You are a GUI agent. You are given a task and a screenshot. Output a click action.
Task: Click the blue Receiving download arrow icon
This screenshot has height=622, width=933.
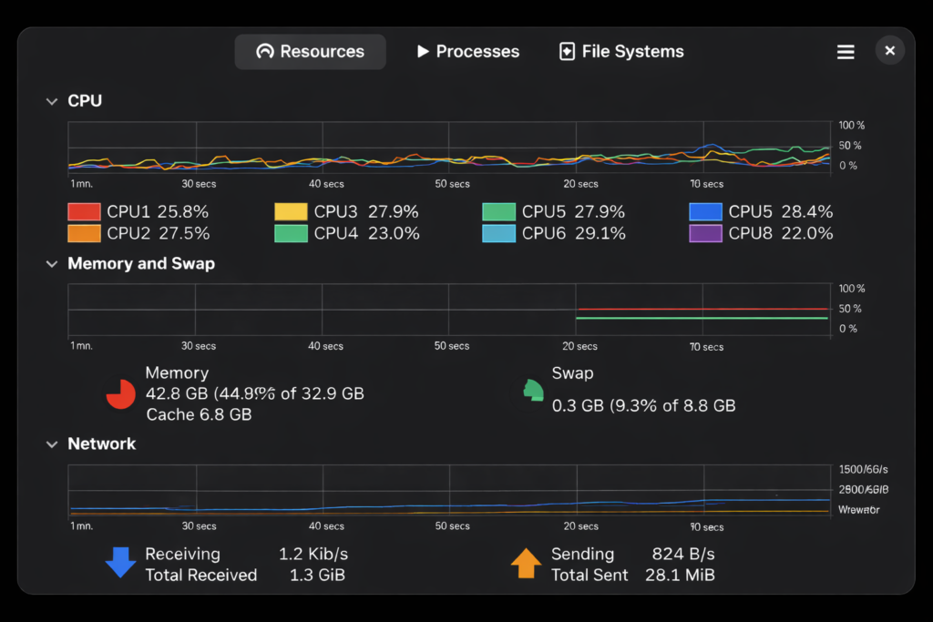pyautogui.click(x=119, y=563)
